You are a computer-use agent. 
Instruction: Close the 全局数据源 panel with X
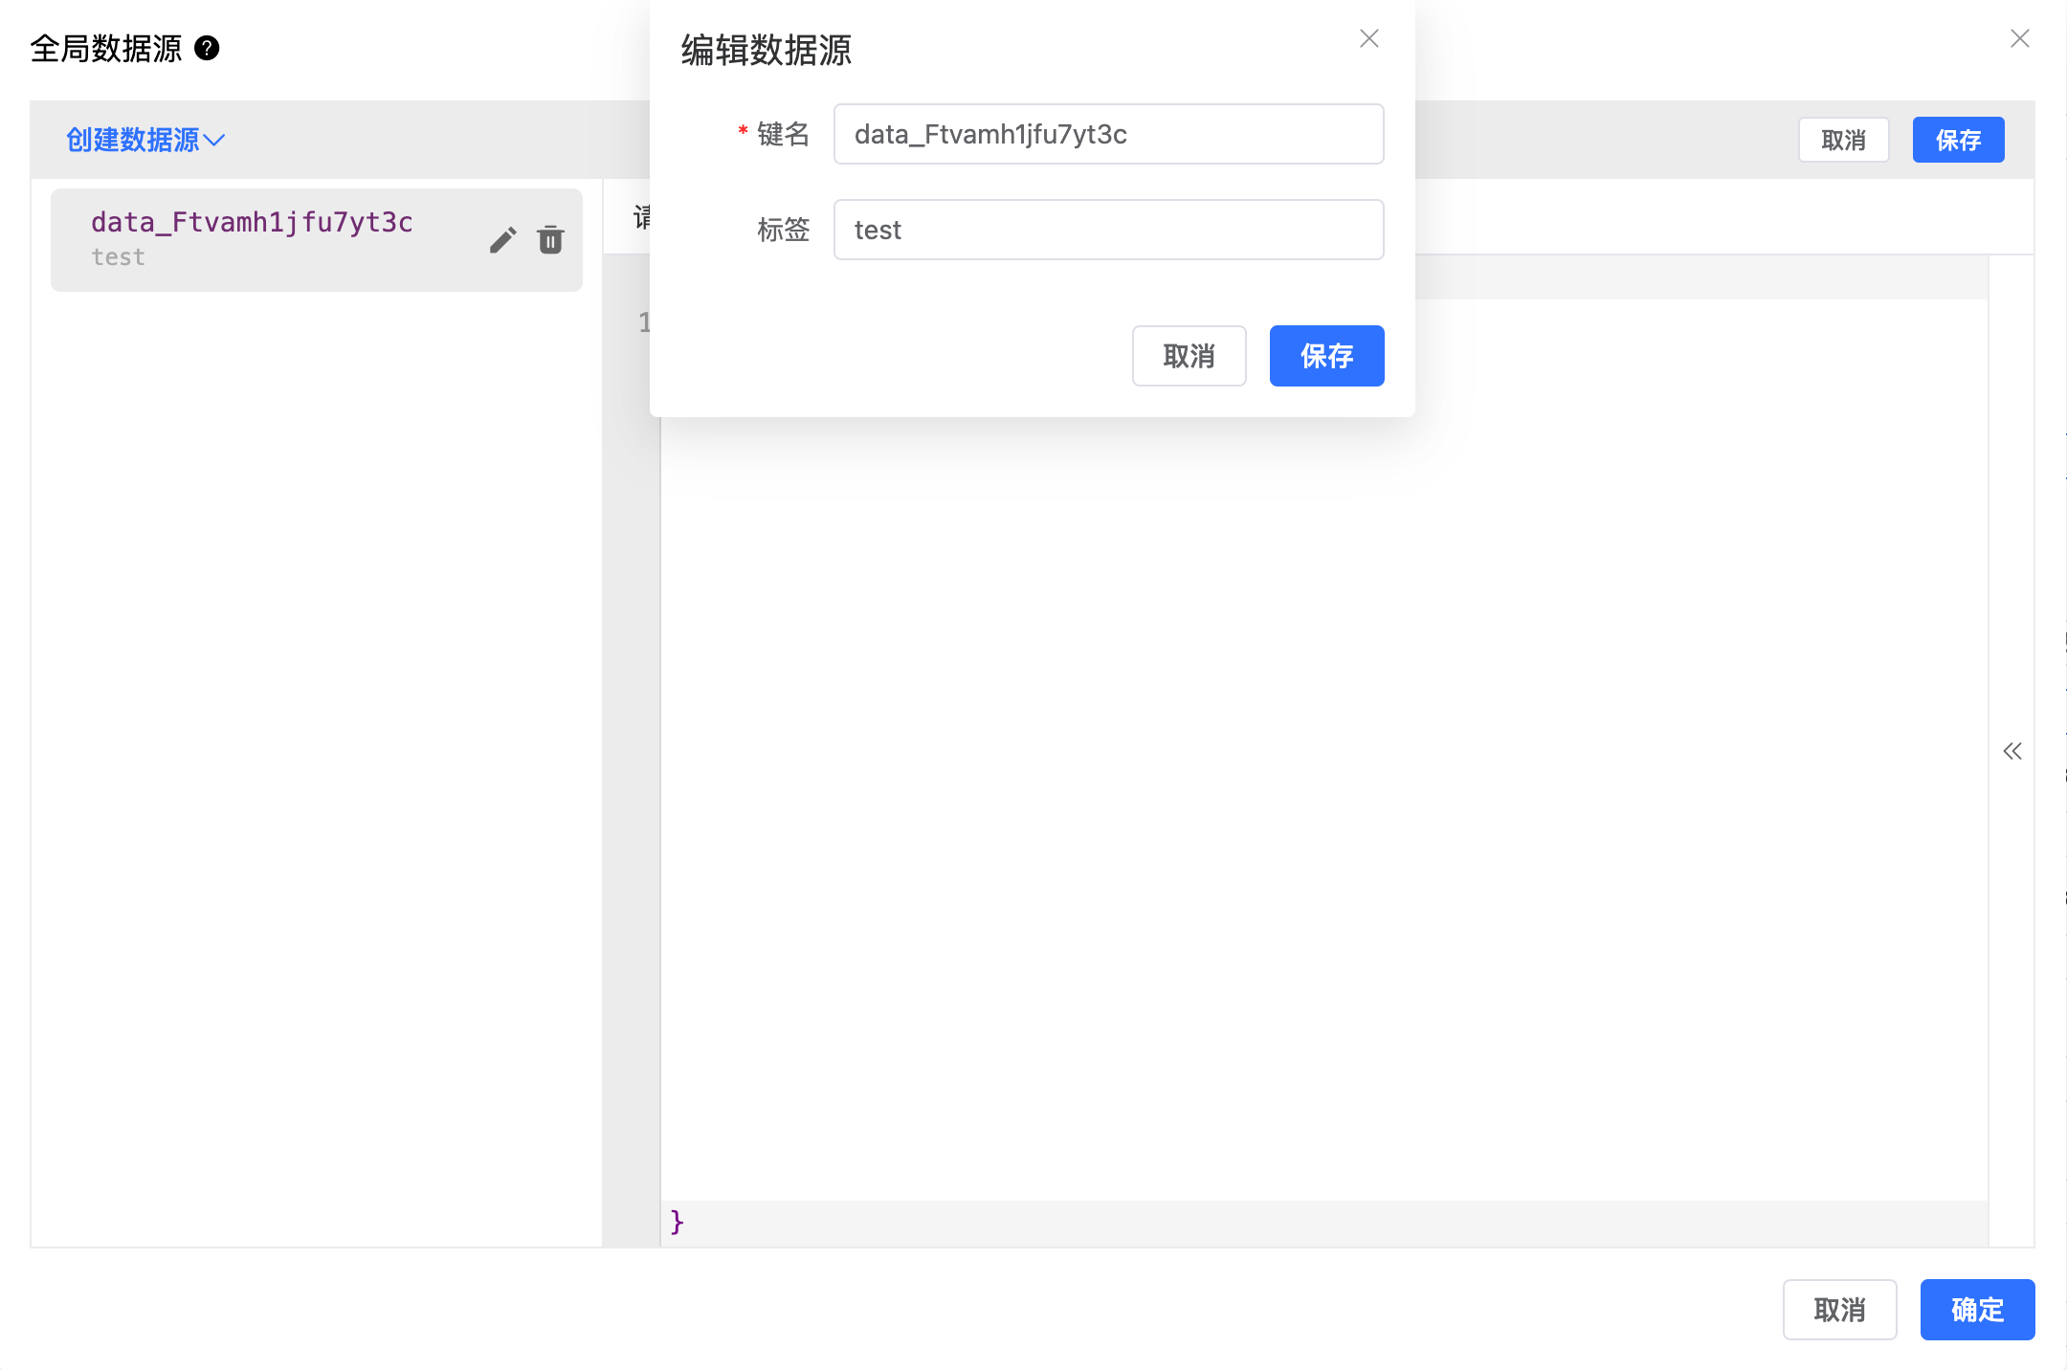pos(2020,38)
